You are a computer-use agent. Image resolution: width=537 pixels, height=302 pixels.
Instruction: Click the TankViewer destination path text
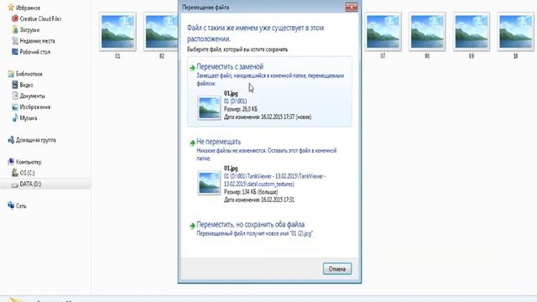tap(275, 180)
